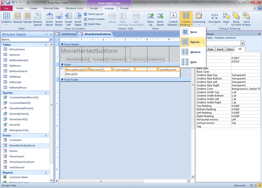The width and height of the screenshot is (262, 188).
Task: Click Insert Left in the ribbon
Action: point(69,19)
